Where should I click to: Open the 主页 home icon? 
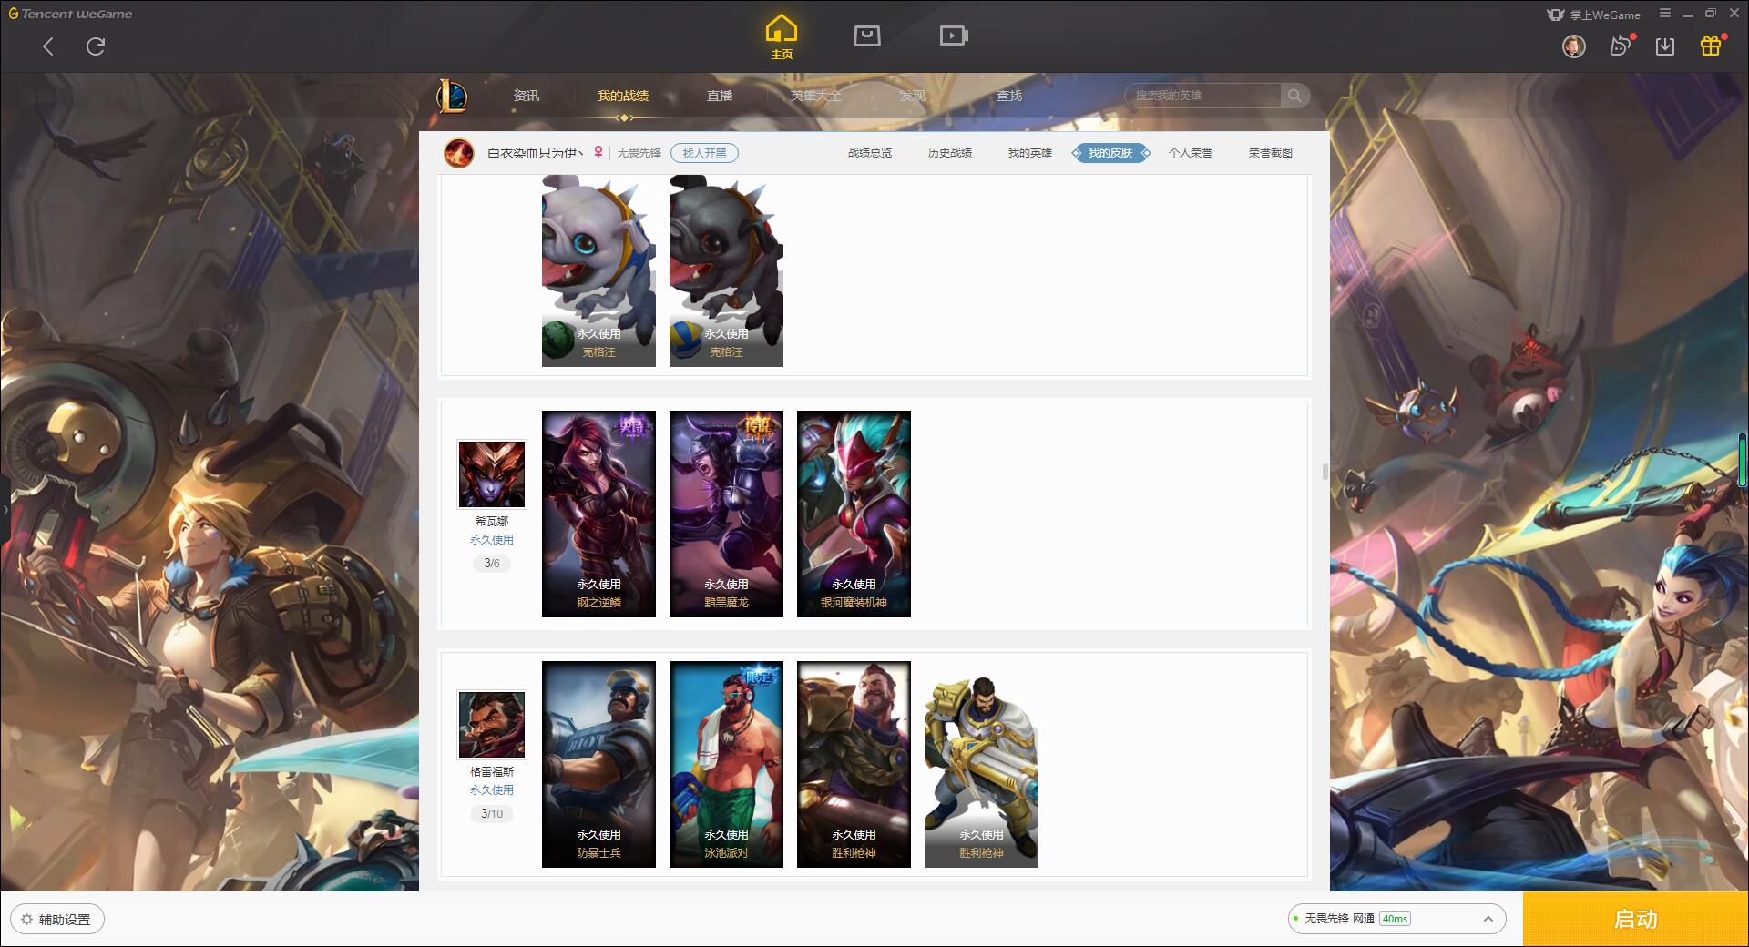781,37
